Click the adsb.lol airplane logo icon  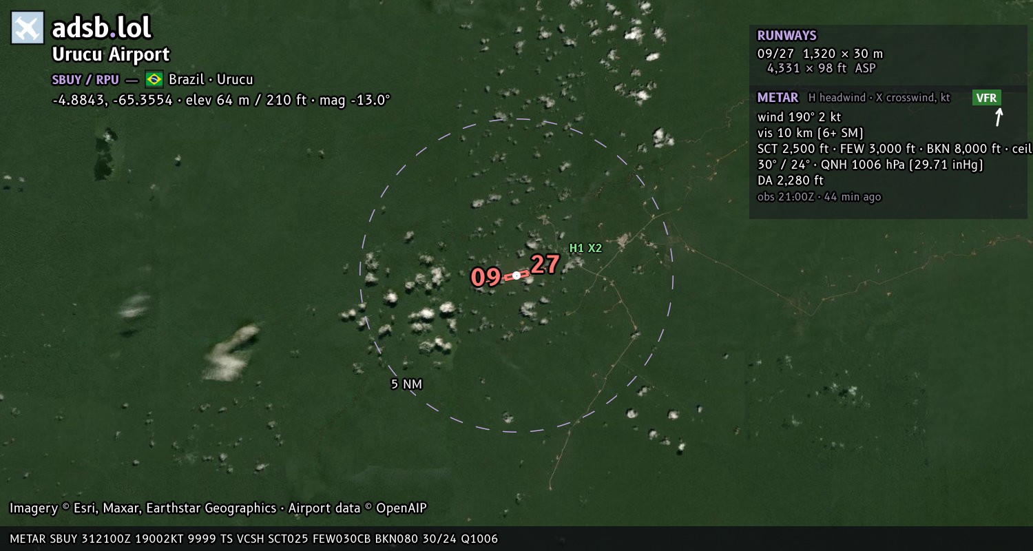(x=28, y=28)
